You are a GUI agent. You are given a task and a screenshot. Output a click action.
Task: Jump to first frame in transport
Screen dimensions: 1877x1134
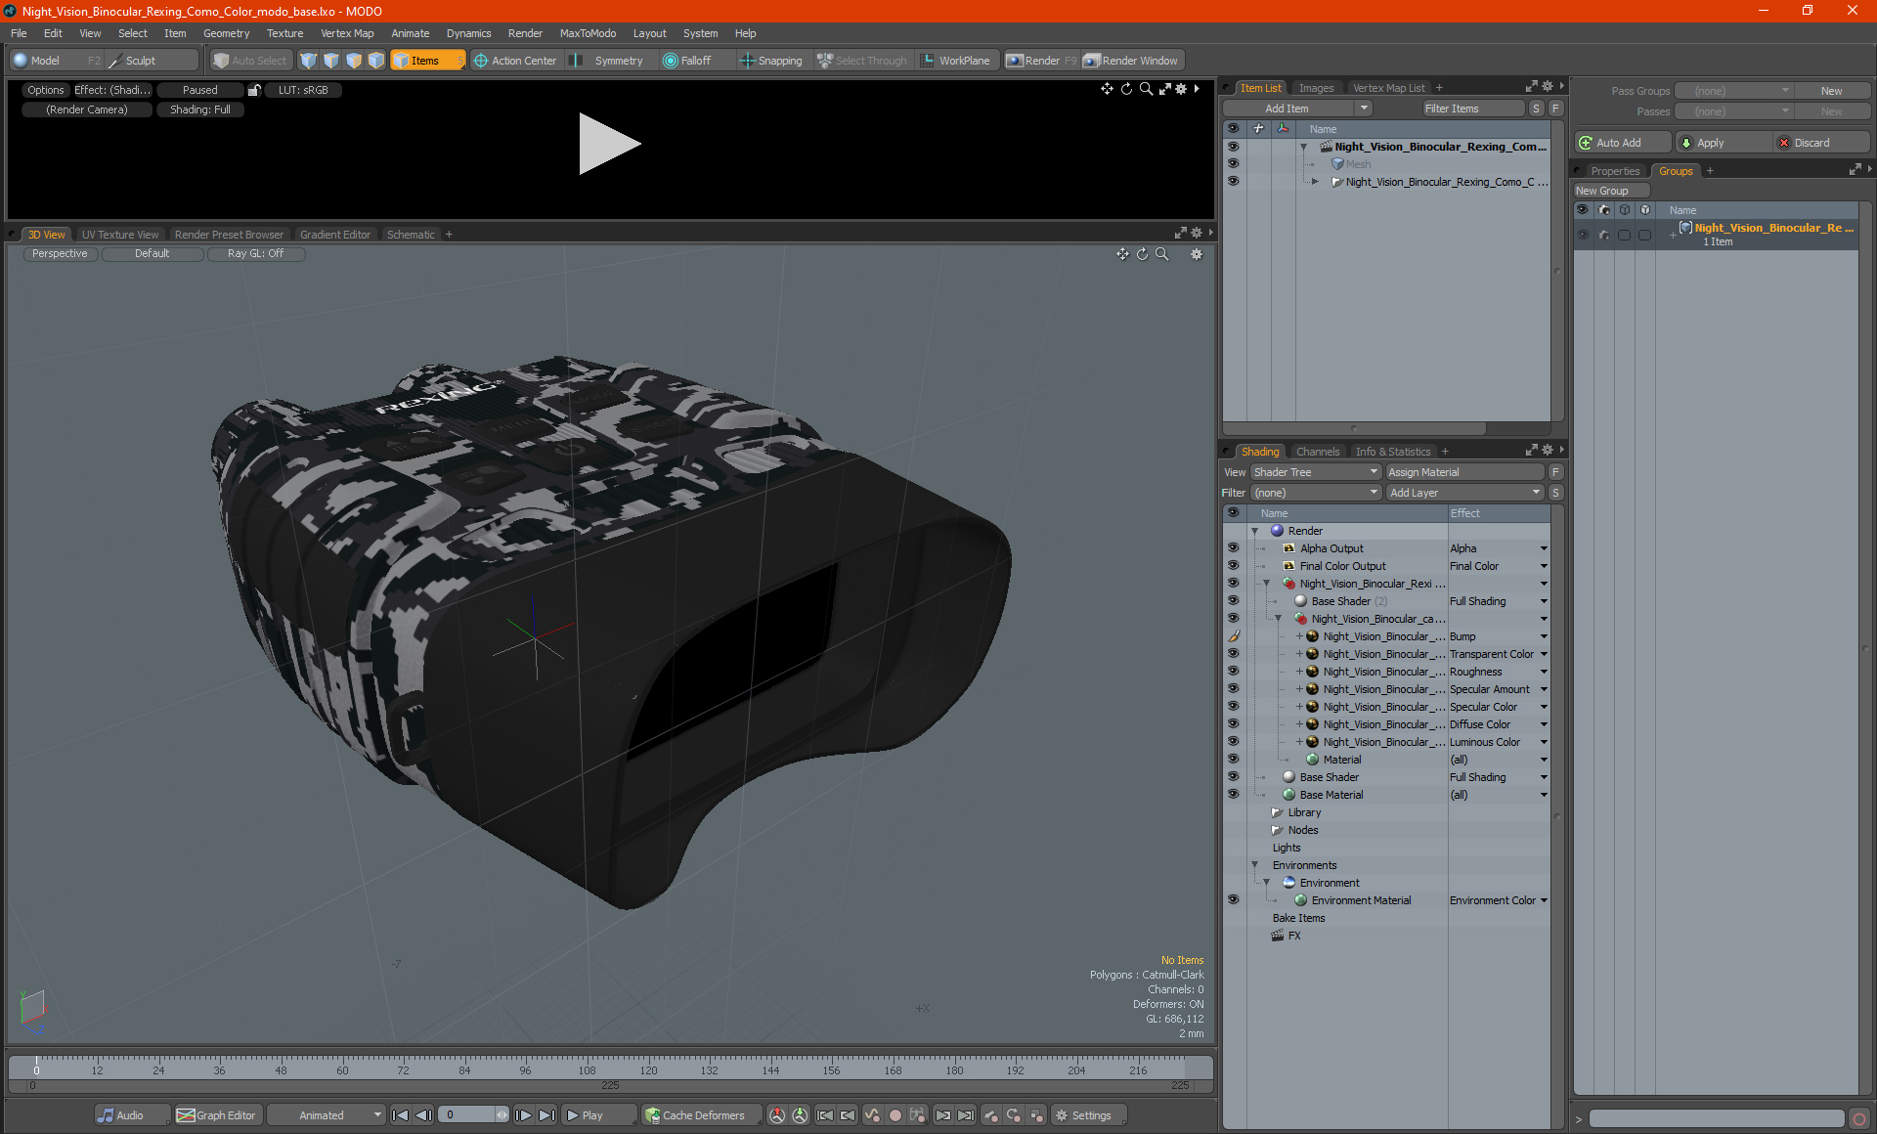(x=400, y=1115)
